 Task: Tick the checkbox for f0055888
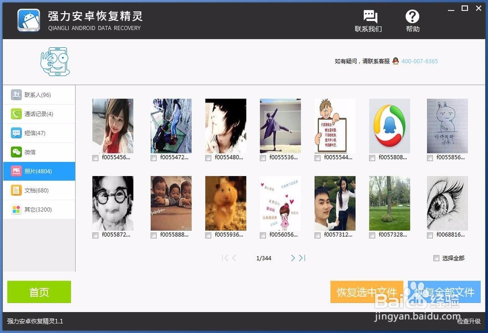(x=153, y=235)
